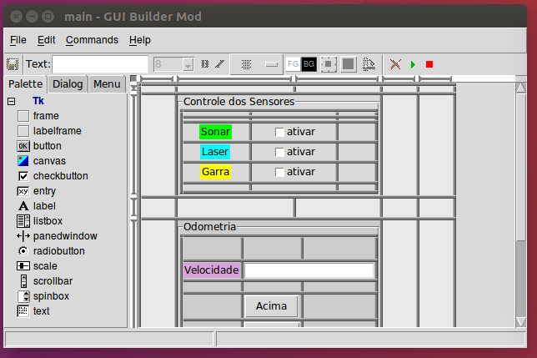Enable the Sonar ativar checkbox

(280, 132)
